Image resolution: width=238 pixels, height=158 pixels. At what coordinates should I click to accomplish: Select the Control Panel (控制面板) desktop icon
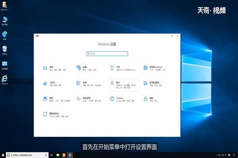(5, 65)
